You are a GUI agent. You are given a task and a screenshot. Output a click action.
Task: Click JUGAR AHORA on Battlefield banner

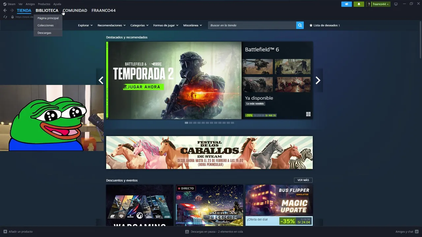(143, 87)
